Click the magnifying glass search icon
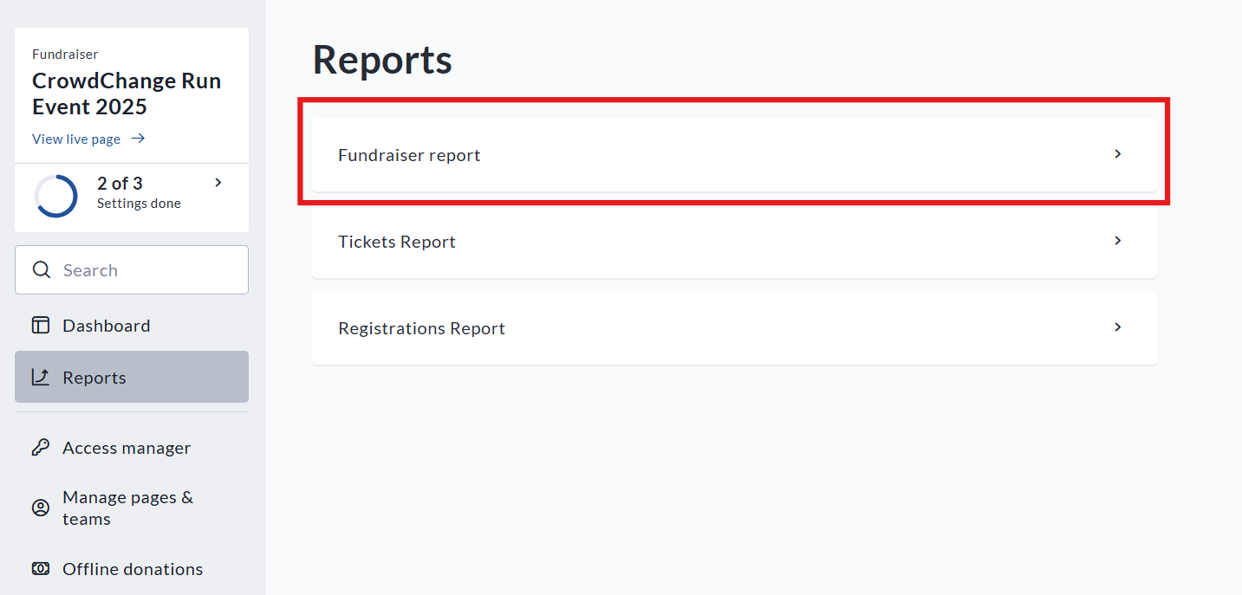This screenshot has width=1242, height=595. click(41, 270)
